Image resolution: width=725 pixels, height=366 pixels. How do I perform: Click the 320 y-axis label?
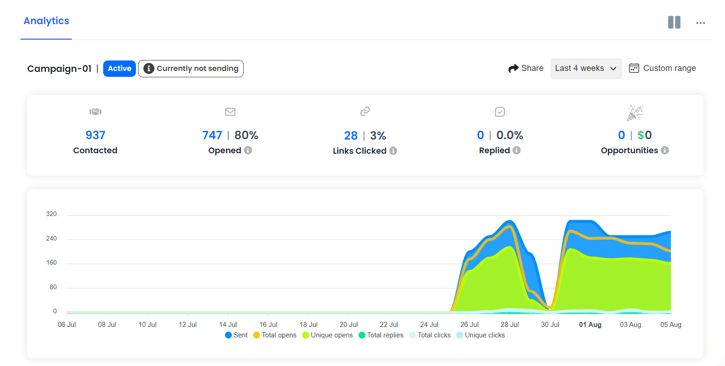point(51,214)
